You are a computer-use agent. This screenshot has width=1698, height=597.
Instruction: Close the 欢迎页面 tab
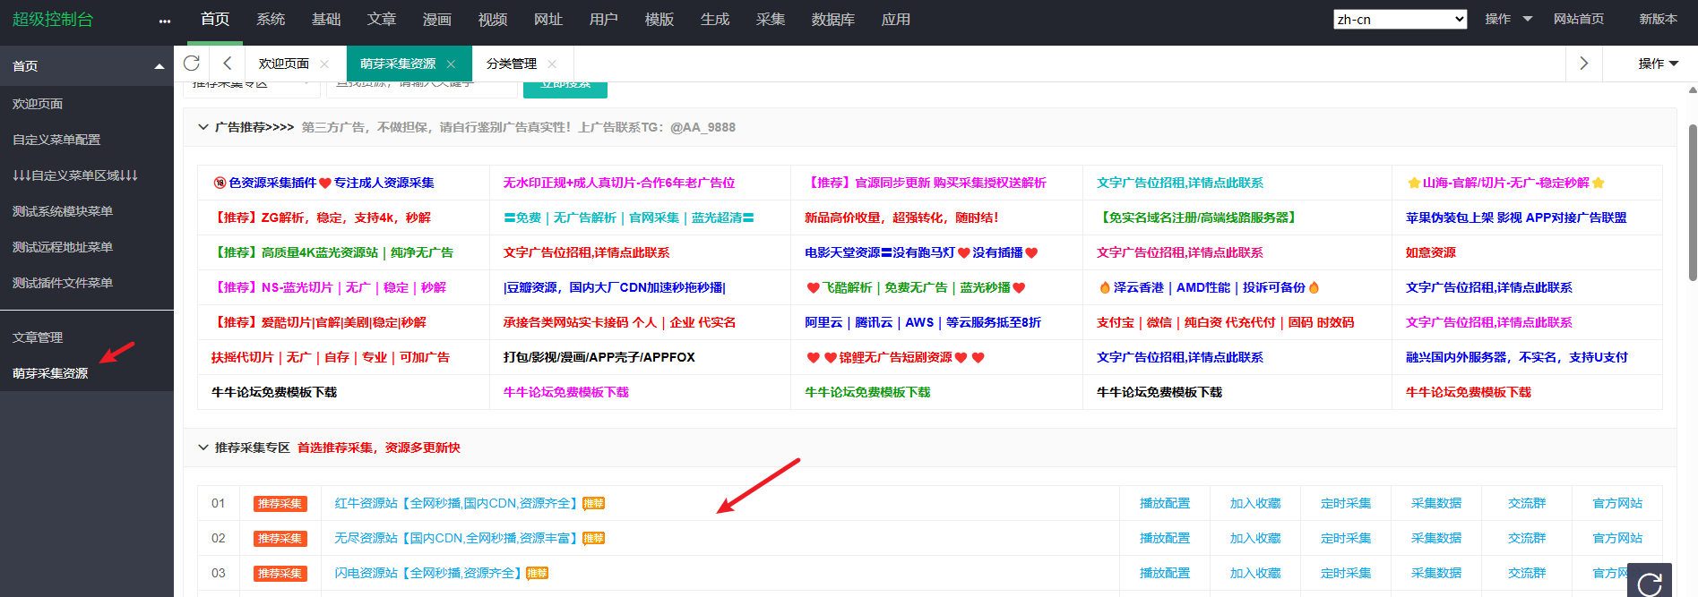pyautogui.click(x=324, y=64)
